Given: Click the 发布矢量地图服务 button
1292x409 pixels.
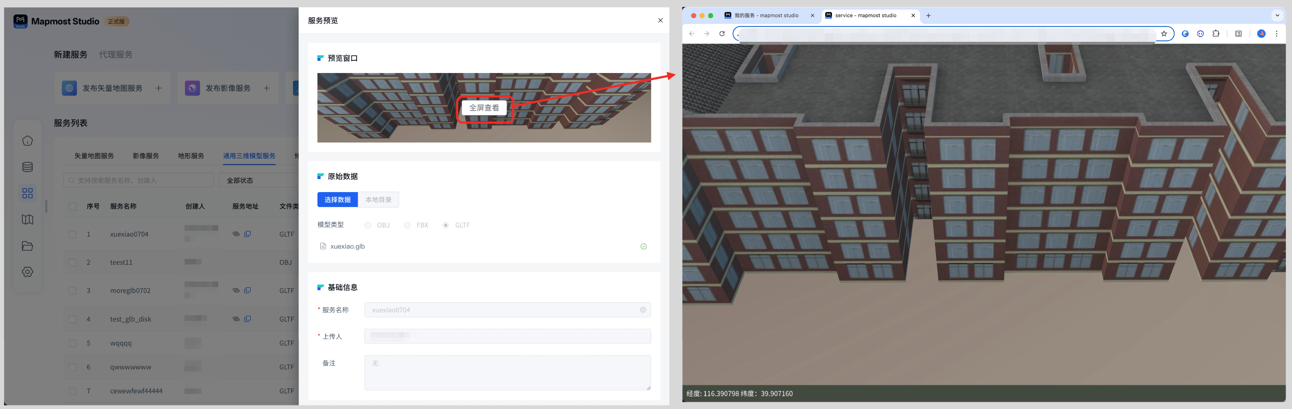Looking at the screenshot, I should tap(113, 88).
